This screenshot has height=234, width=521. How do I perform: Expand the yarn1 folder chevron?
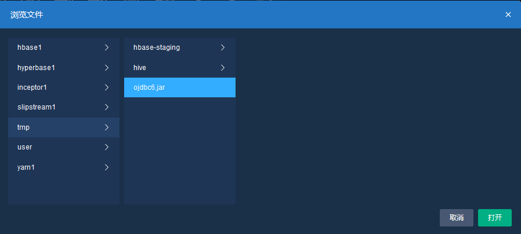[x=107, y=167]
